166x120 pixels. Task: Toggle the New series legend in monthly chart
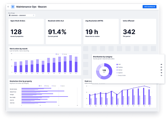click(57, 54)
